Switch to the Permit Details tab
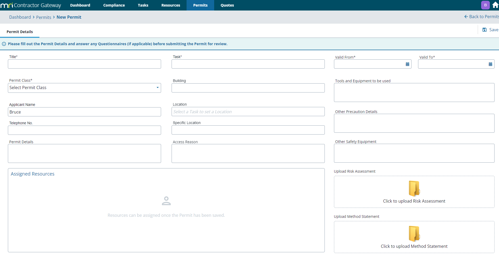 point(20,32)
